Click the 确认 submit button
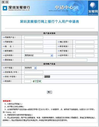99x127 pixels. point(49,92)
